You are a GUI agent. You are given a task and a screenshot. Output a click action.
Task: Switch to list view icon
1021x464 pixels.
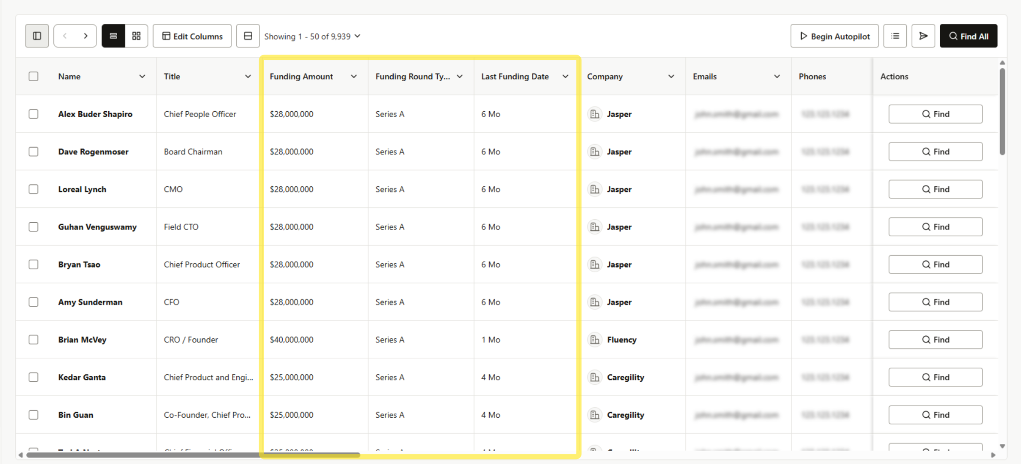pos(113,36)
